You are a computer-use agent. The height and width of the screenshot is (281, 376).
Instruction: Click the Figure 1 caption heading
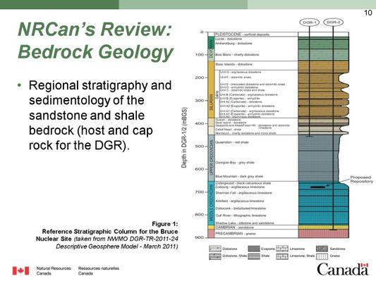[165, 224]
